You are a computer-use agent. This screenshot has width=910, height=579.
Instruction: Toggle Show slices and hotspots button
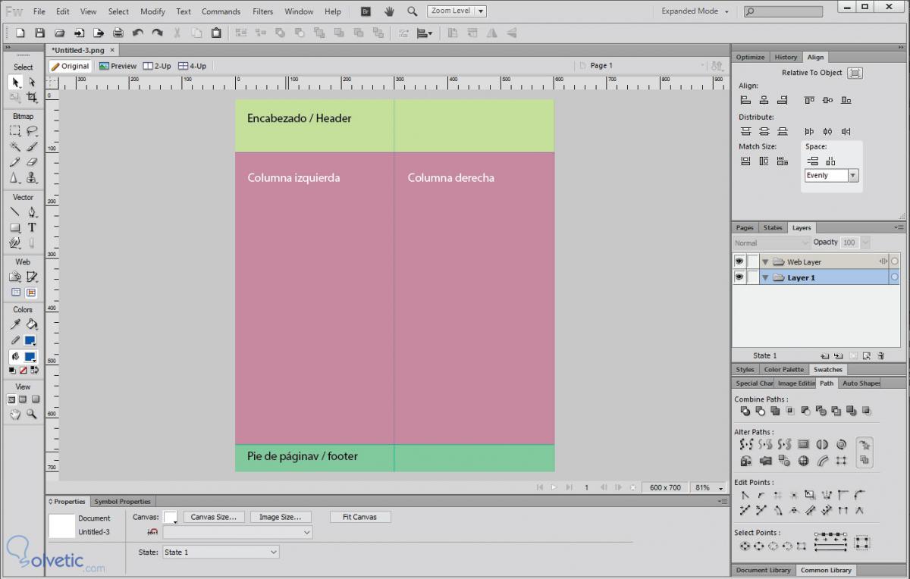click(31, 293)
